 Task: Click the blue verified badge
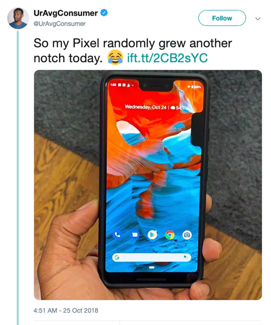click(x=104, y=13)
